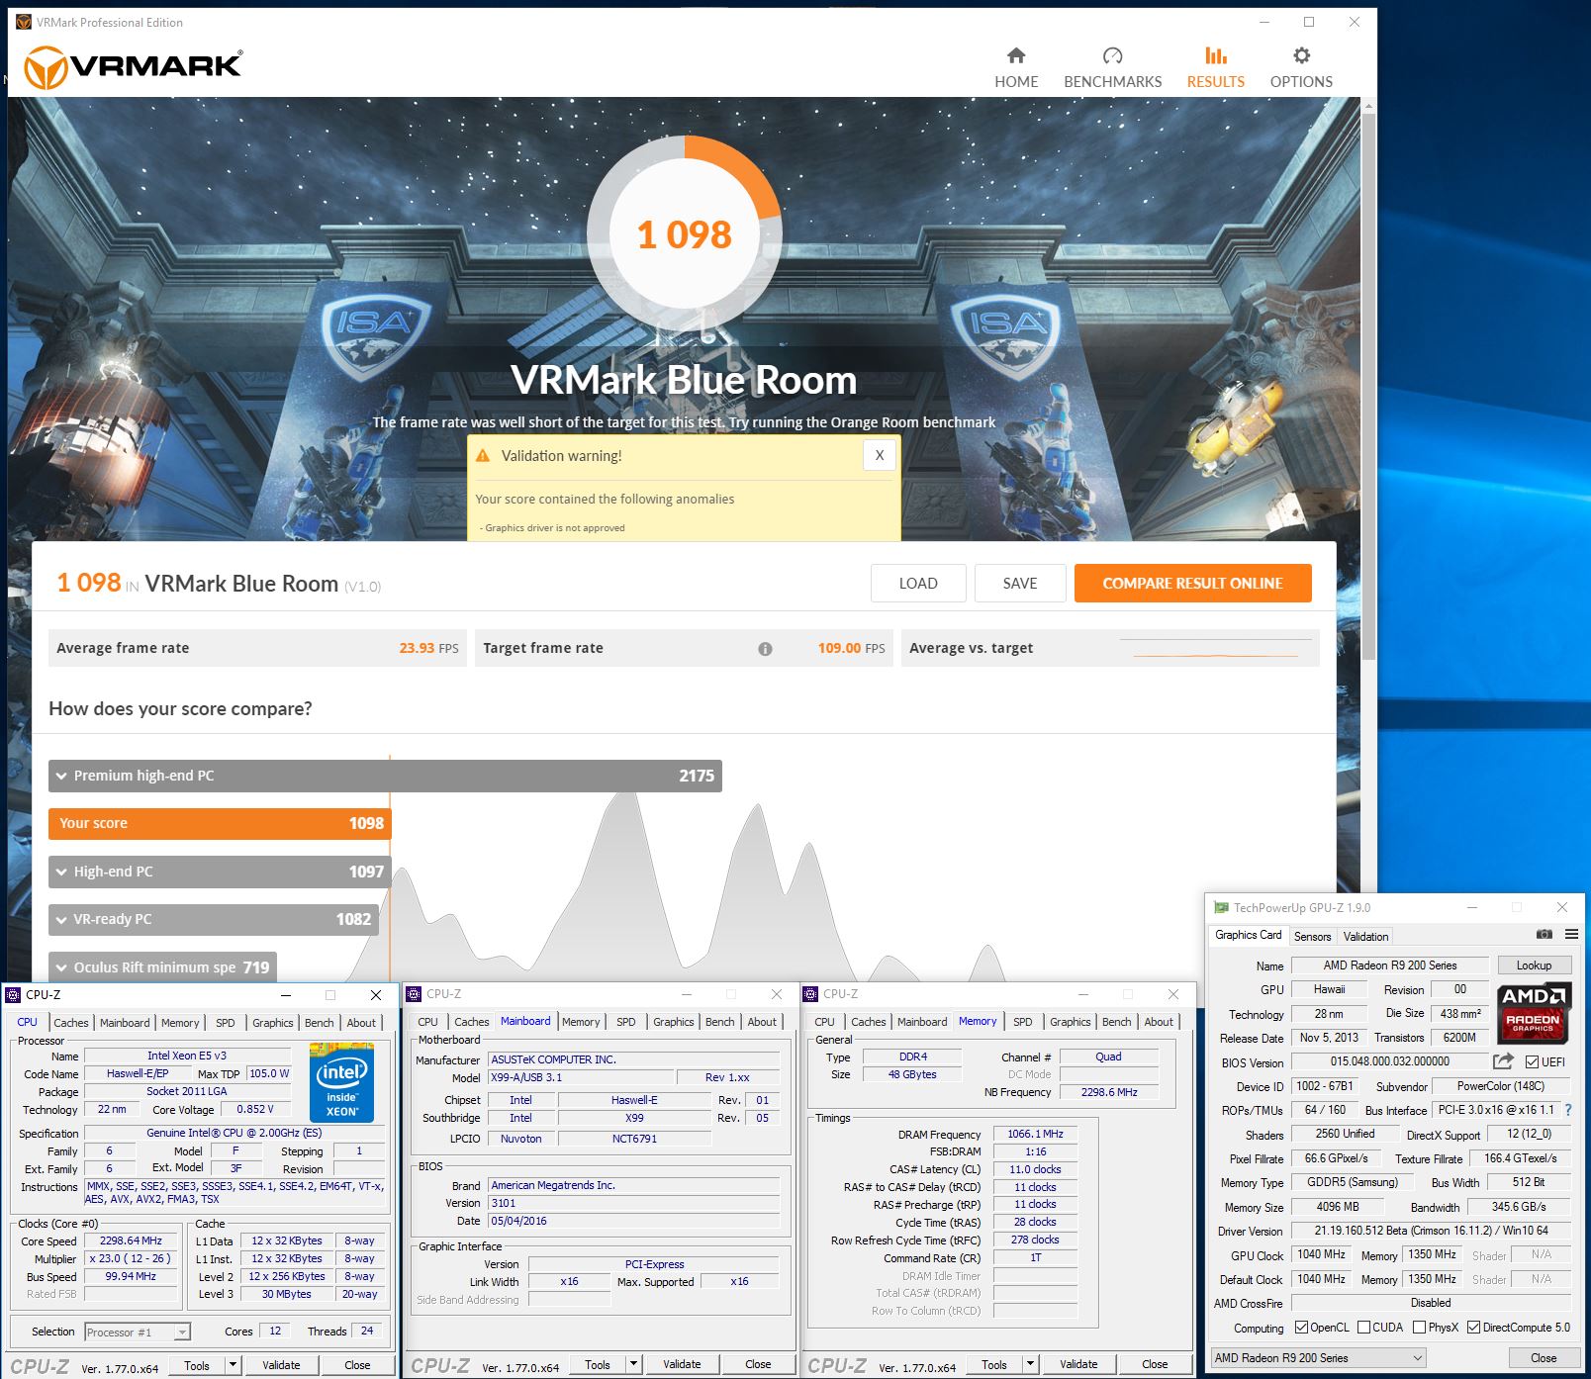Click the VRMark vertical scrollbar thumb

coord(1368,386)
